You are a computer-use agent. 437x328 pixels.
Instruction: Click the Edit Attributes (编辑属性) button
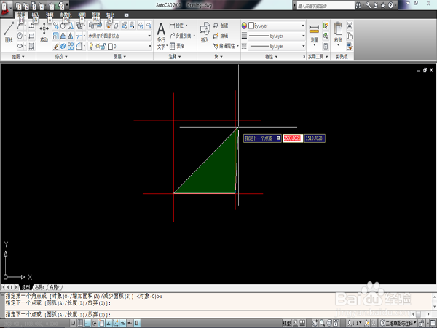(x=224, y=46)
